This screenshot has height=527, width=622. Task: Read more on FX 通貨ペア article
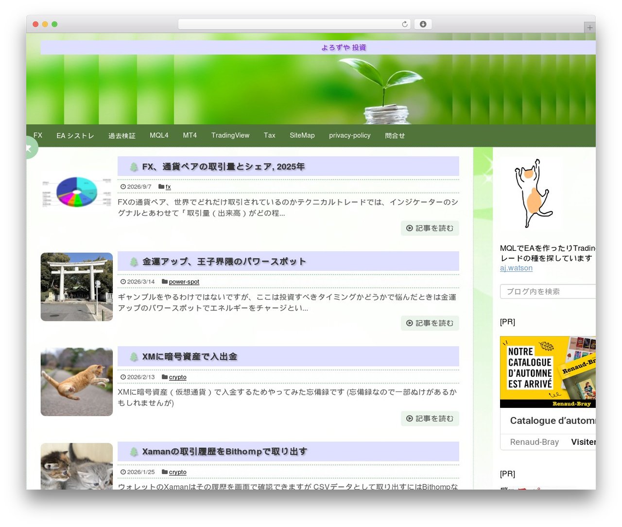click(430, 228)
